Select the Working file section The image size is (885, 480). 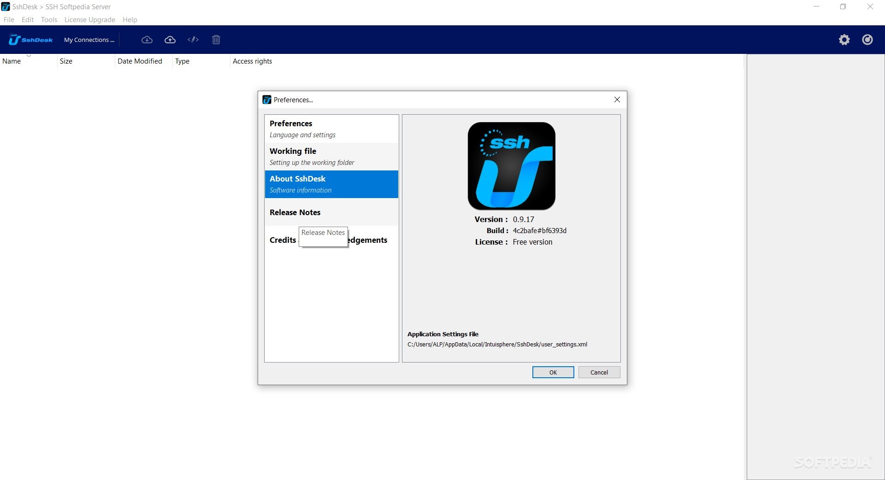click(331, 157)
